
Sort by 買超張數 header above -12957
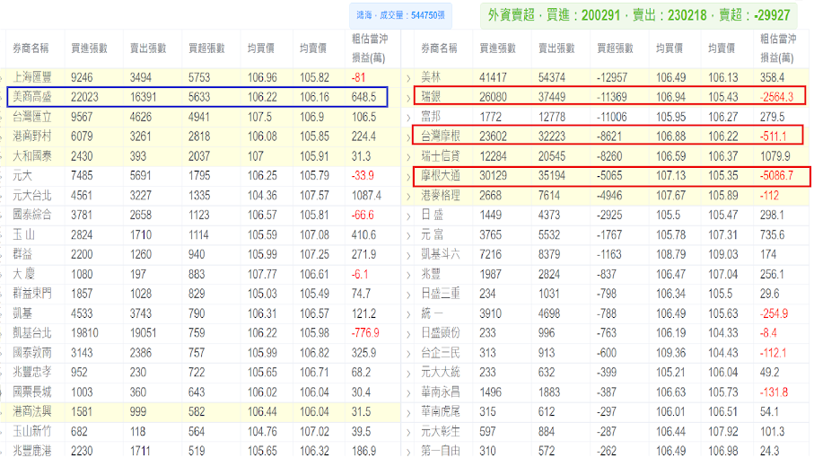[x=615, y=48]
